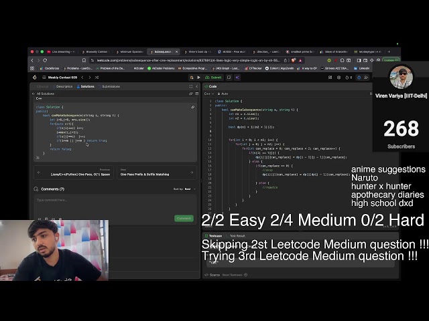Select the Code panel tab
This screenshot has height=321, width=429.
pyautogui.click(x=210, y=86)
